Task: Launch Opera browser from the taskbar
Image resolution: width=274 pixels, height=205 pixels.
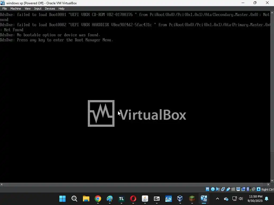Action: [x=133, y=199]
